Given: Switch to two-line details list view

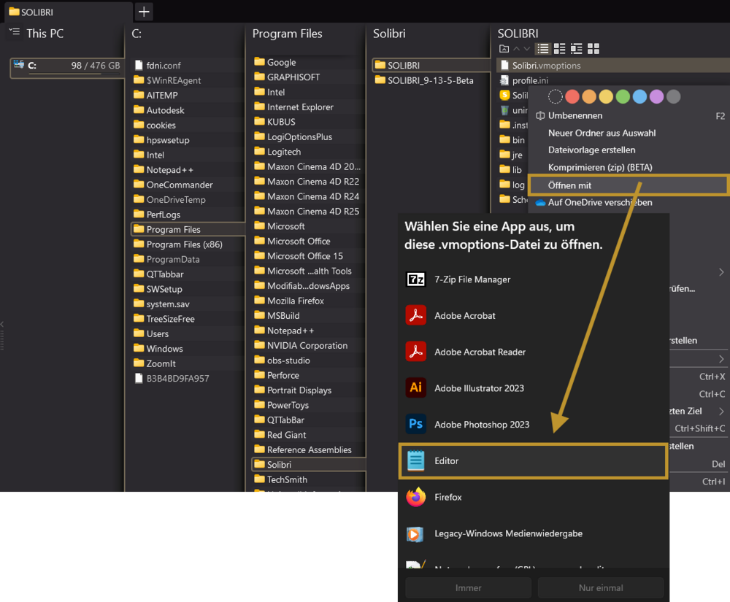Looking at the screenshot, I should tap(560, 48).
